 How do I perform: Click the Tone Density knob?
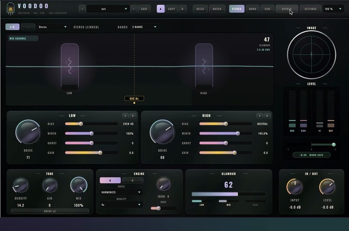(x=21, y=185)
